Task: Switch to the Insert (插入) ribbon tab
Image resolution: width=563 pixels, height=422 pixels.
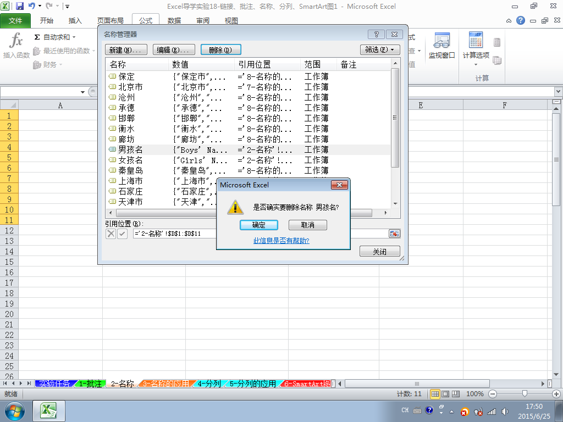Action: coord(75,21)
